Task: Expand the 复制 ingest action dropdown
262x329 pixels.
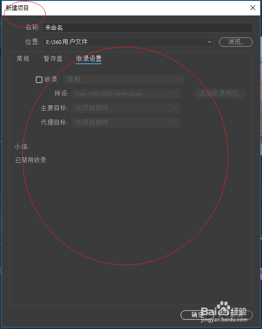Action: point(124,80)
